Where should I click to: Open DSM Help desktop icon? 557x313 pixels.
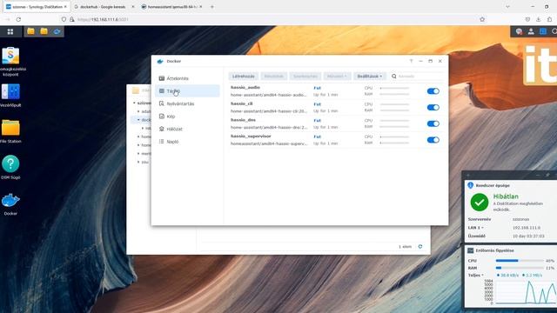(10, 164)
